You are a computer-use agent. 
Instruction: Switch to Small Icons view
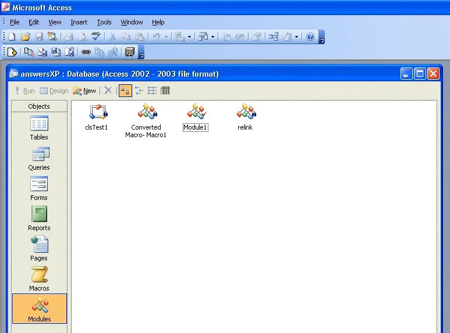tap(139, 91)
